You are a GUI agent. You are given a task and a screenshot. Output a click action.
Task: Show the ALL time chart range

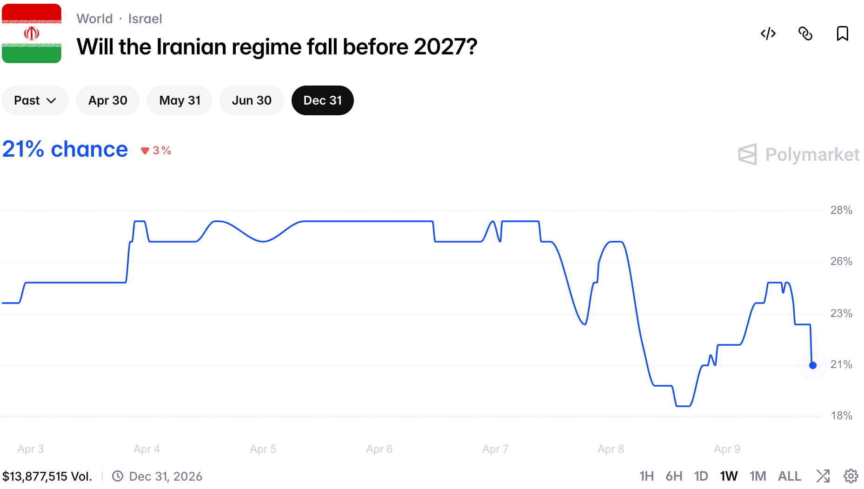(x=789, y=476)
